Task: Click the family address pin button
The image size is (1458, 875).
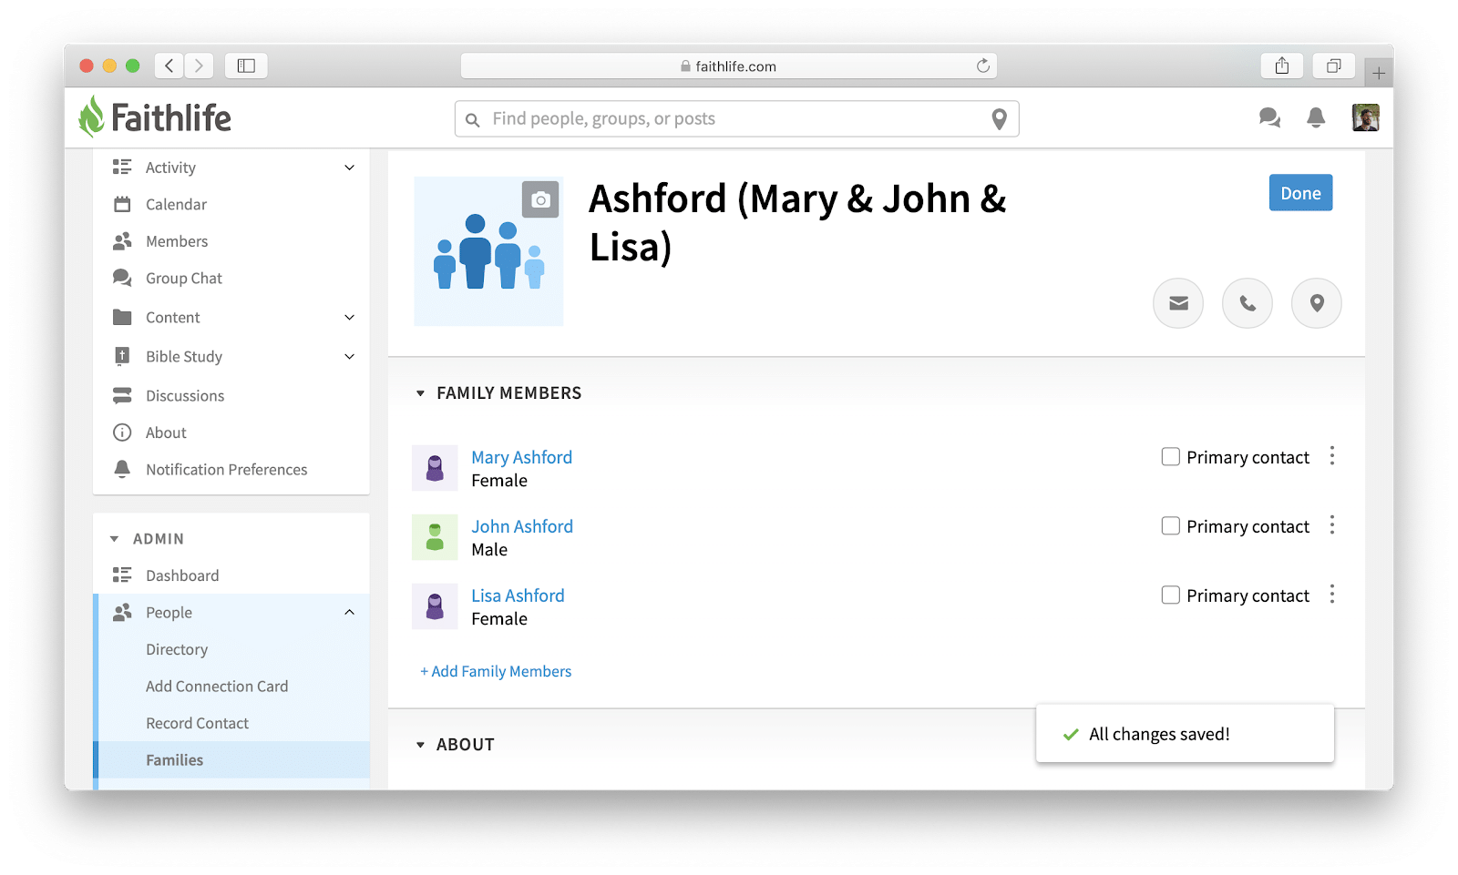Action: (x=1317, y=303)
